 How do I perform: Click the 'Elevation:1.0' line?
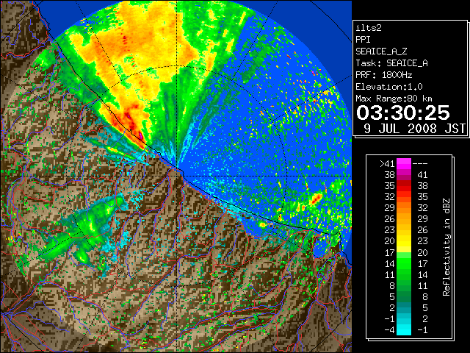coord(389,87)
